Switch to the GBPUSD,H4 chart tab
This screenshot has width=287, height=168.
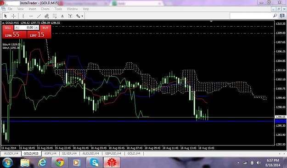[113, 154]
